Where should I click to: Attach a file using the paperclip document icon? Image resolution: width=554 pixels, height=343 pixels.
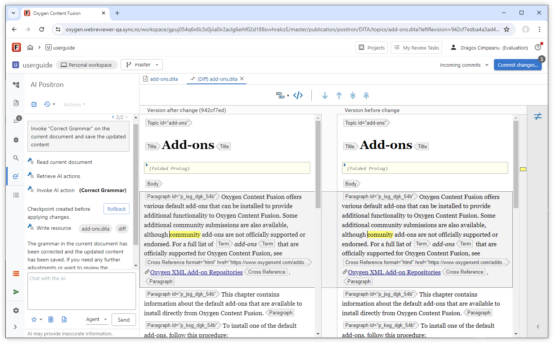[x=51, y=319]
